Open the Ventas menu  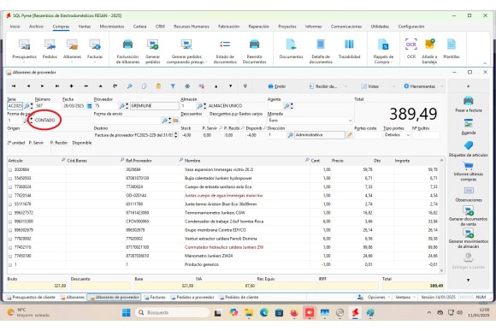pyautogui.click(x=84, y=27)
